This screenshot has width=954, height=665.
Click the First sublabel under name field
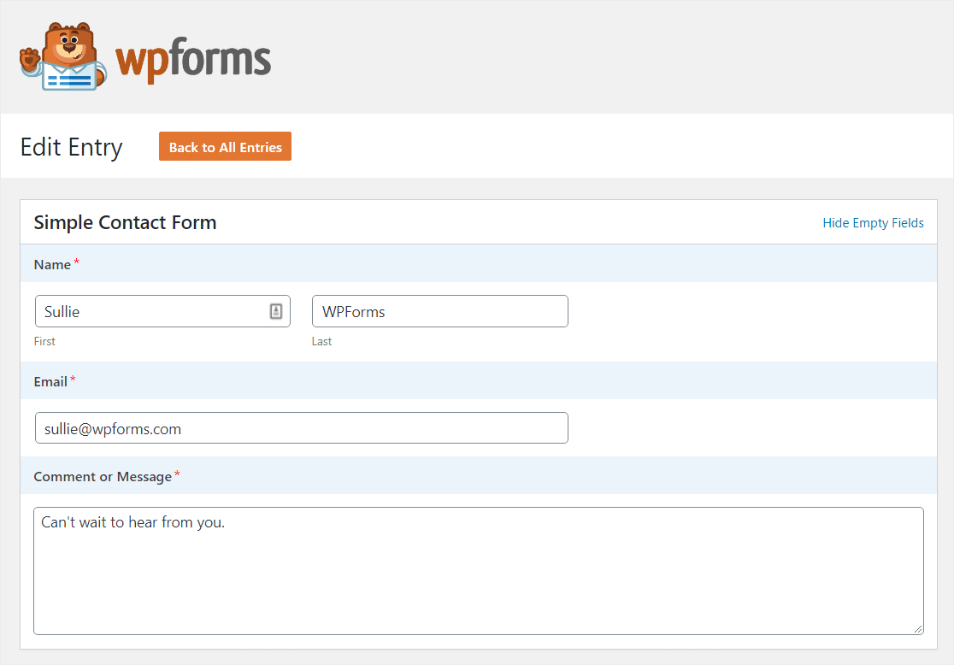click(44, 341)
